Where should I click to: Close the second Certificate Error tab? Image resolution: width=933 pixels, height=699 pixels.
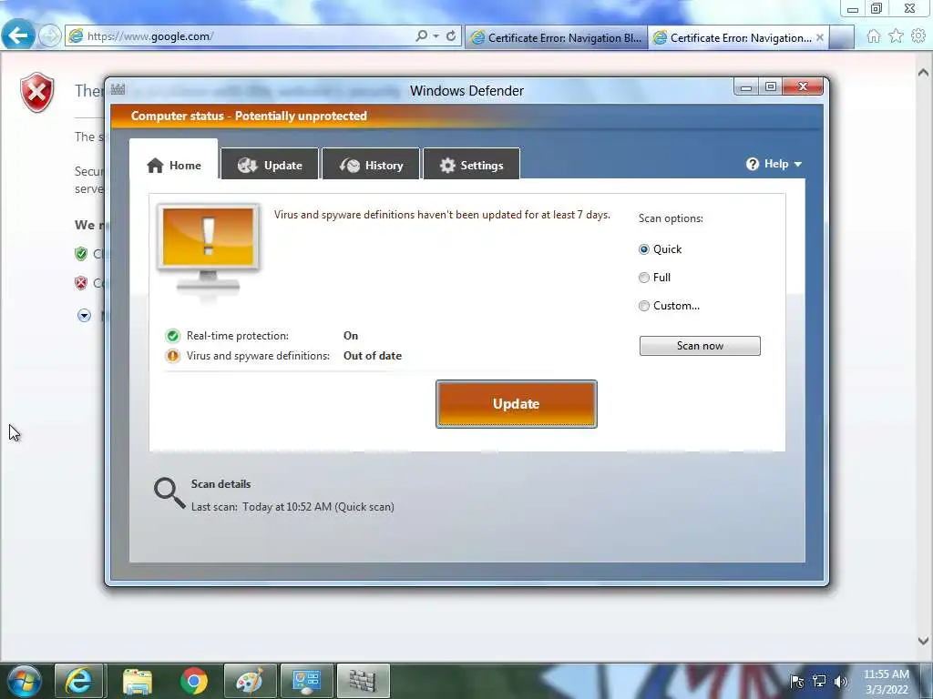[x=820, y=37]
